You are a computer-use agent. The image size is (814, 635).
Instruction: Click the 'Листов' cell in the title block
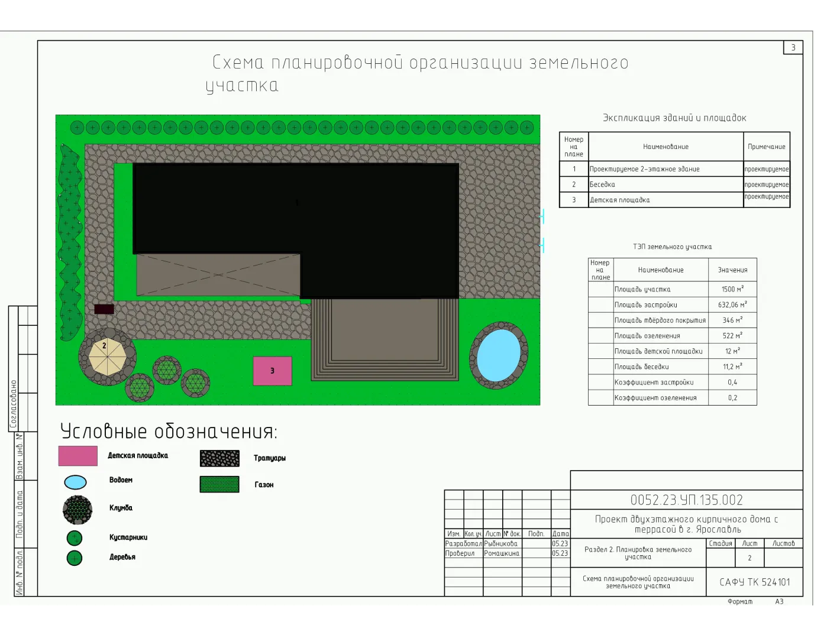[784, 543]
